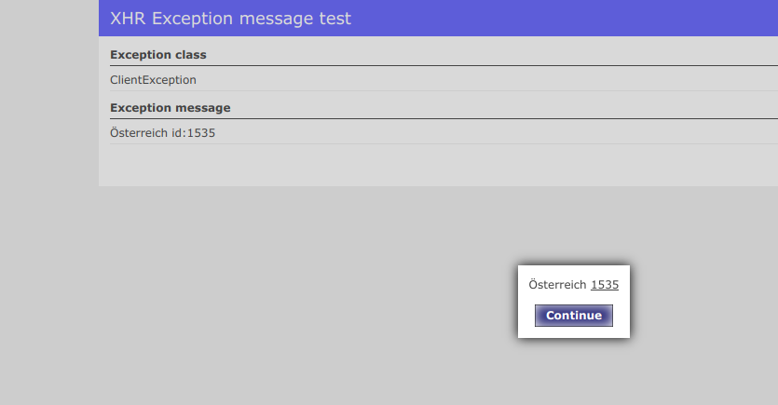The width and height of the screenshot is (778, 405).
Task: Click the "Österreich" text in the popup
Action: pos(557,285)
